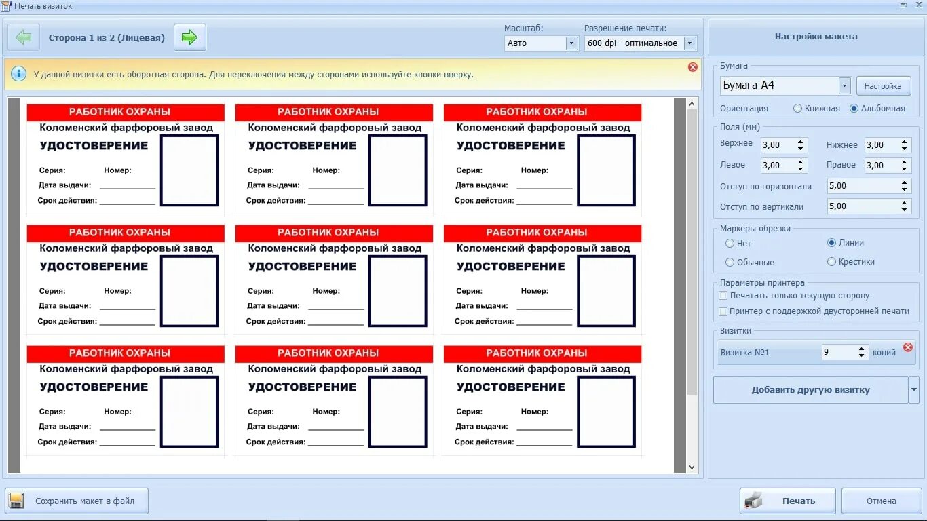Image resolution: width=927 pixels, height=521 pixels.
Task: Choose Нет for crop markers
Action: coord(730,243)
